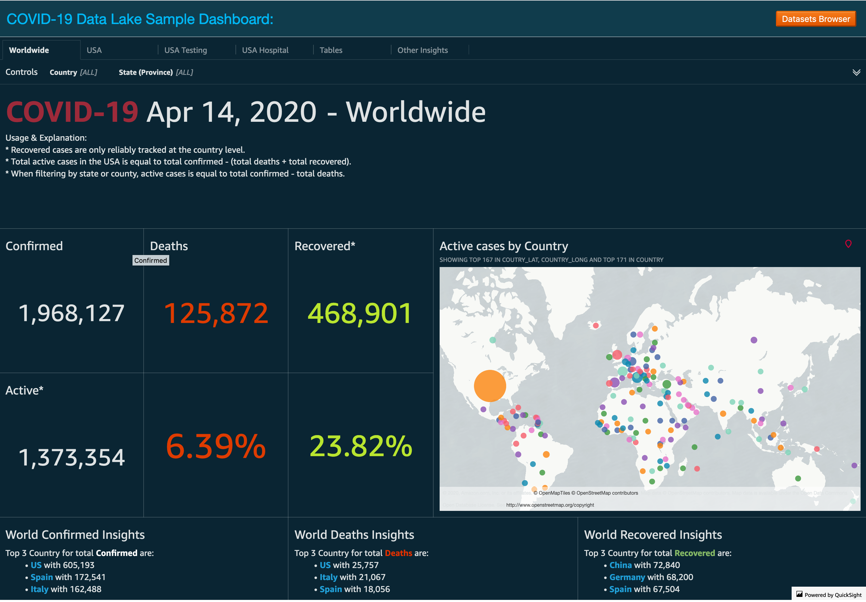This screenshot has height=602, width=866.
Task: Expand the Controls panel chevron
Action: 856,72
